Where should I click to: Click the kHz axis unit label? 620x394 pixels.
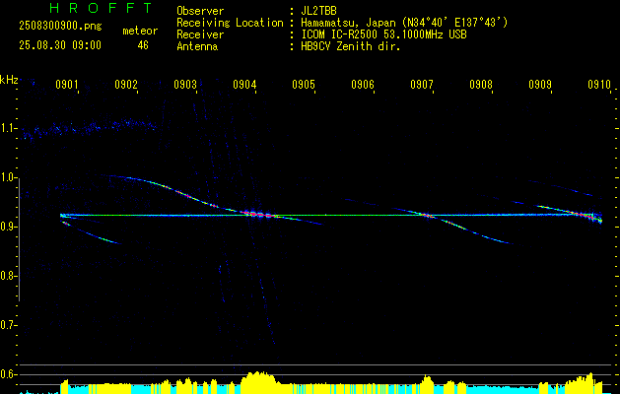9,80
